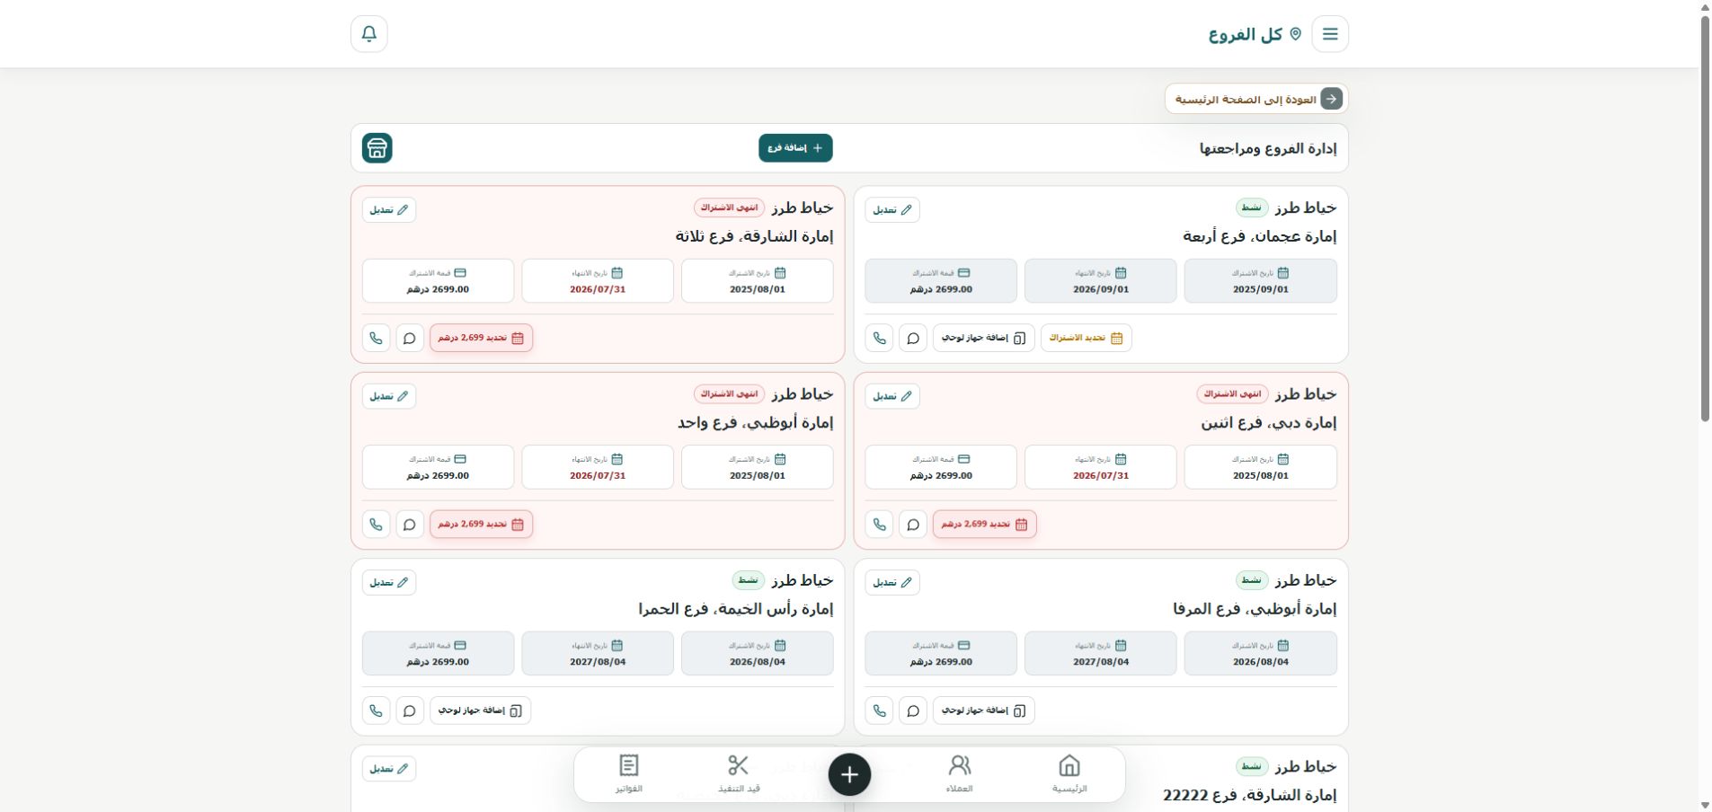This screenshot has width=1712, height=812.
Task: Click the العودة إلى الصفحة الرئيسية back button
Action: 1256,99
